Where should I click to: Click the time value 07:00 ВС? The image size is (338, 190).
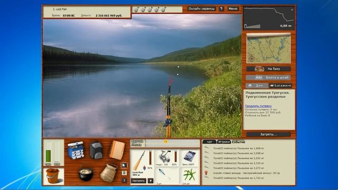69,15
